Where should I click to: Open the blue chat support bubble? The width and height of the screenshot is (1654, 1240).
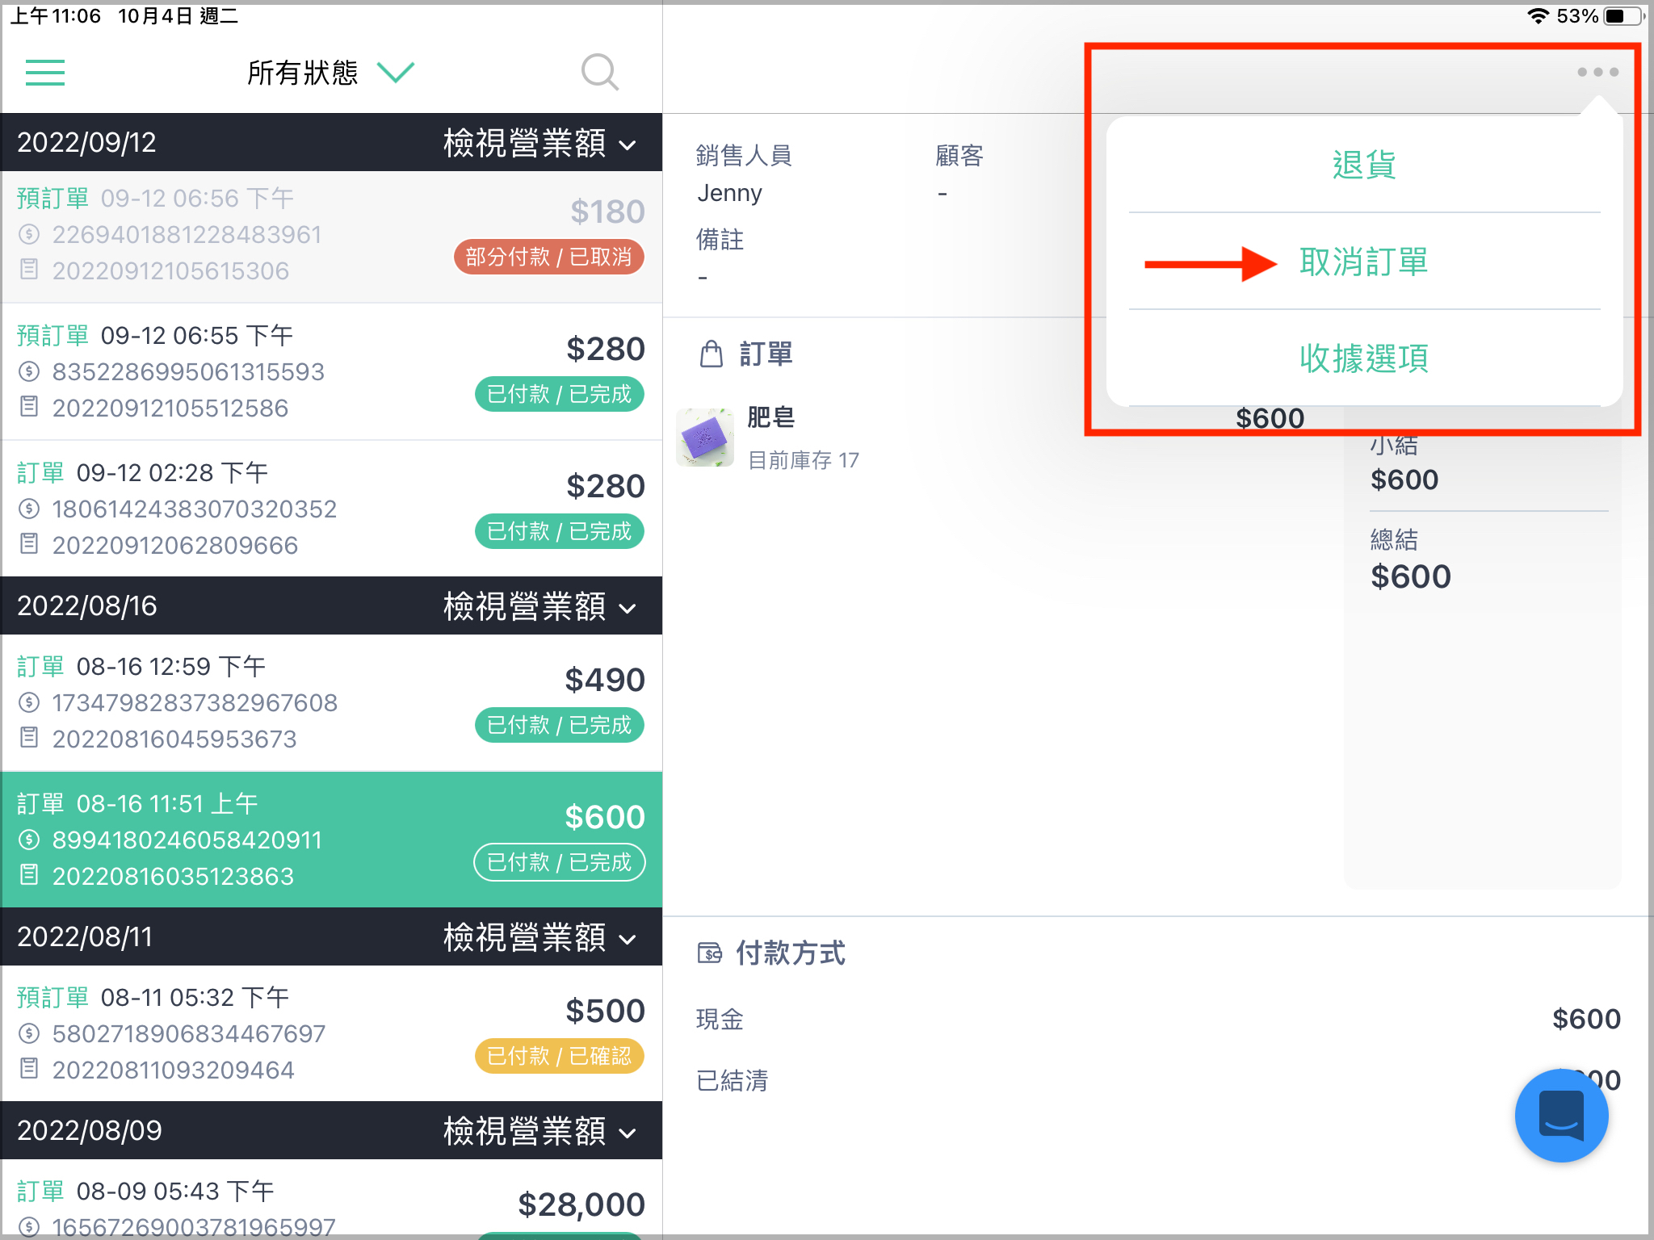1561,1115
